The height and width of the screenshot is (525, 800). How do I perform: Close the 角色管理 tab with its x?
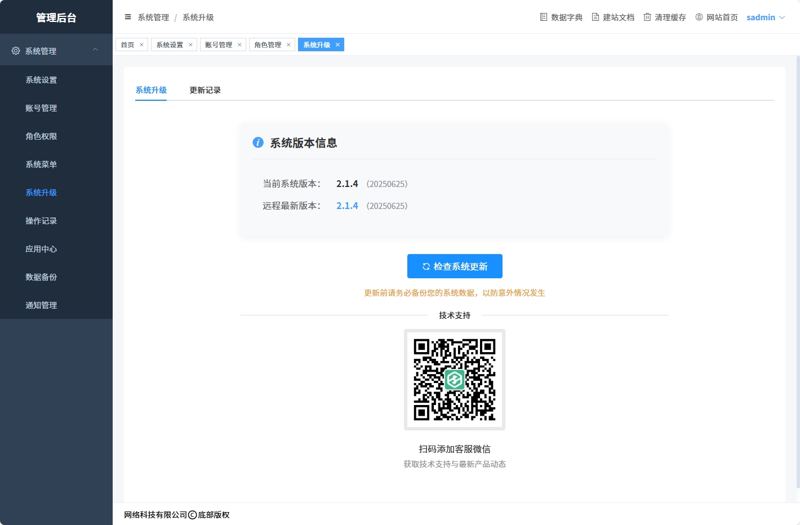point(288,45)
